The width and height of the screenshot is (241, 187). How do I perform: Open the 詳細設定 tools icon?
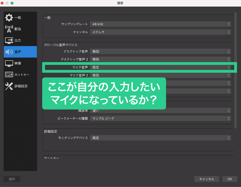(x=9, y=86)
